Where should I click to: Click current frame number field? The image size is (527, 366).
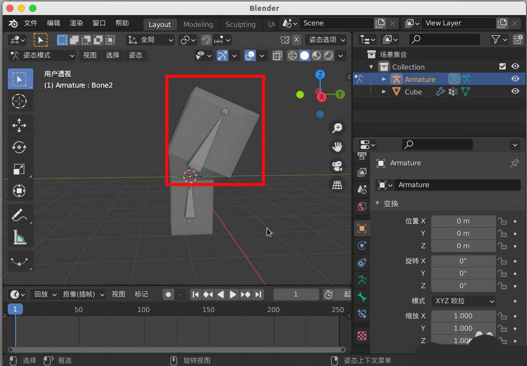tap(296, 294)
